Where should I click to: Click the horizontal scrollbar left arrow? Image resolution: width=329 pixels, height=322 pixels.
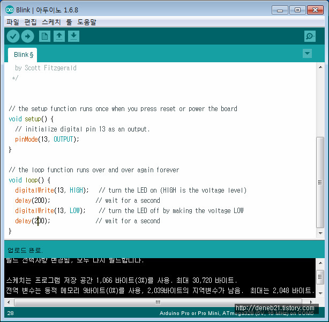pyautogui.click(x=9, y=302)
